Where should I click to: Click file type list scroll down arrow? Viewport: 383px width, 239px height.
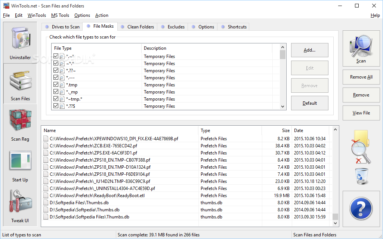(x=282, y=107)
